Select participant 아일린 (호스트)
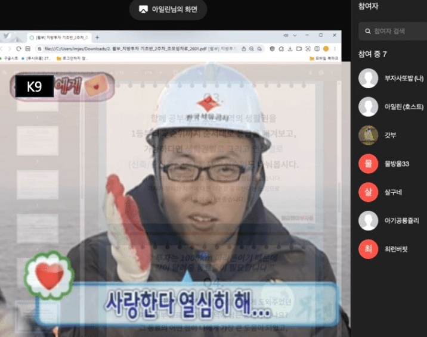427x337 pixels. [x=392, y=107]
